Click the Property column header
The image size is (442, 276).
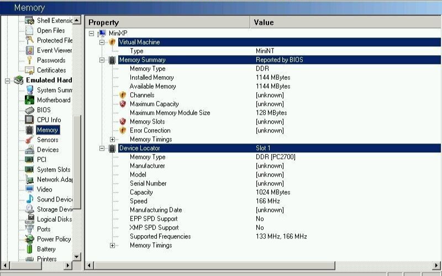click(167, 22)
